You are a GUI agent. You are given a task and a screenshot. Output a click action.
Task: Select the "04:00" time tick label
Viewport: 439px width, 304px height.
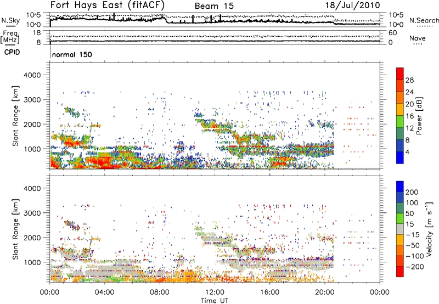click(x=104, y=292)
